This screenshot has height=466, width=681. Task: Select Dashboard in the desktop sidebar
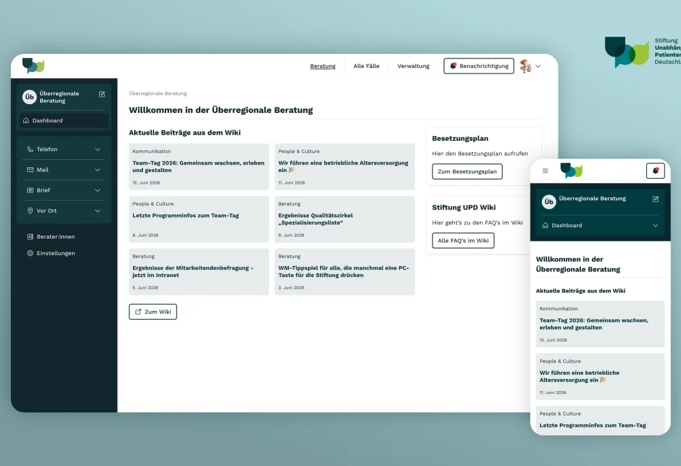click(x=64, y=120)
